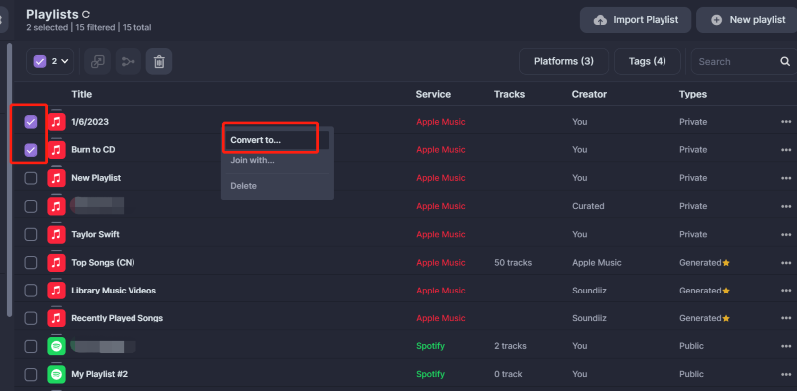
Task: Open more options for Taylor Swift row
Action: (x=786, y=234)
